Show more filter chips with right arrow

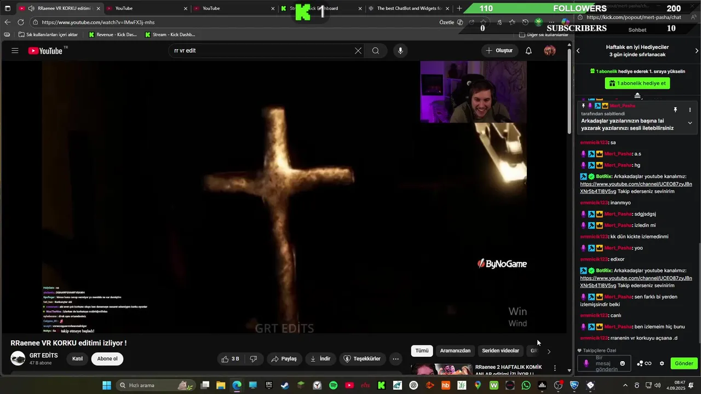click(x=549, y=351)
